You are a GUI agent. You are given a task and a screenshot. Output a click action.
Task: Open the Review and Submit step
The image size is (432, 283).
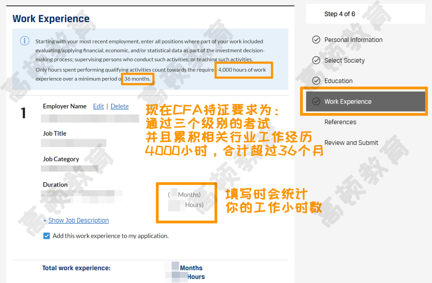[351, 143]
